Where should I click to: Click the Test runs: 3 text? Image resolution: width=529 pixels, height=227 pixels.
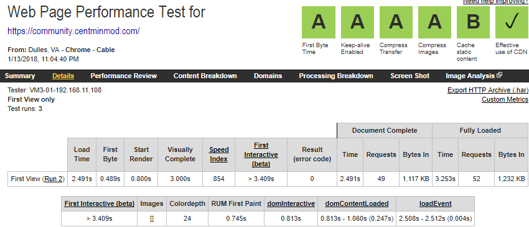pos(25,109)
